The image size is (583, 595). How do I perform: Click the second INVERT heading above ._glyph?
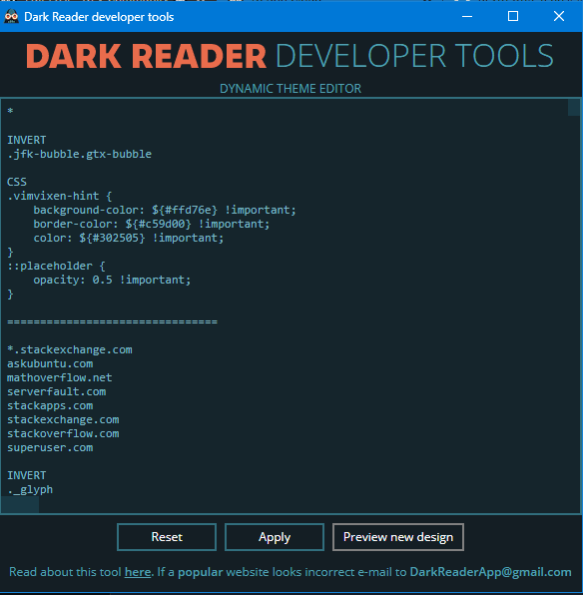pyautogui.click(x=27, y=475)
